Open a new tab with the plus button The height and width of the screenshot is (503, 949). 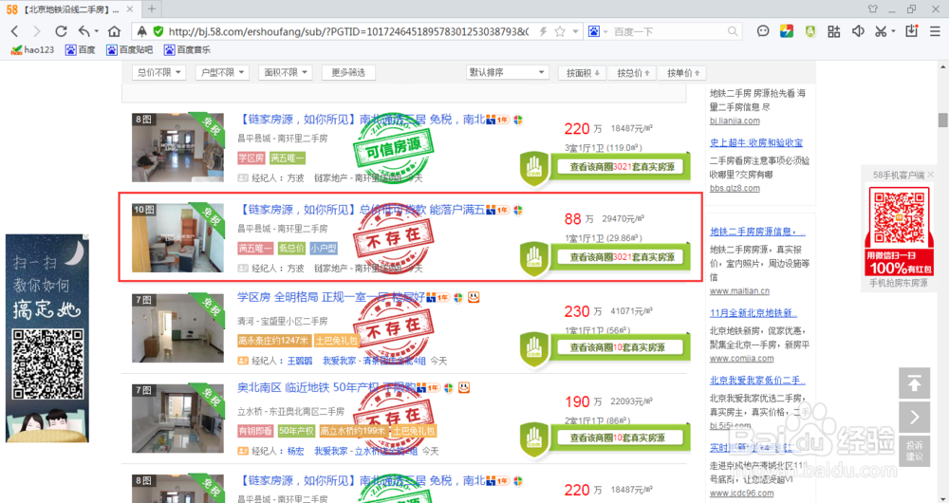(x=151, y=9)
